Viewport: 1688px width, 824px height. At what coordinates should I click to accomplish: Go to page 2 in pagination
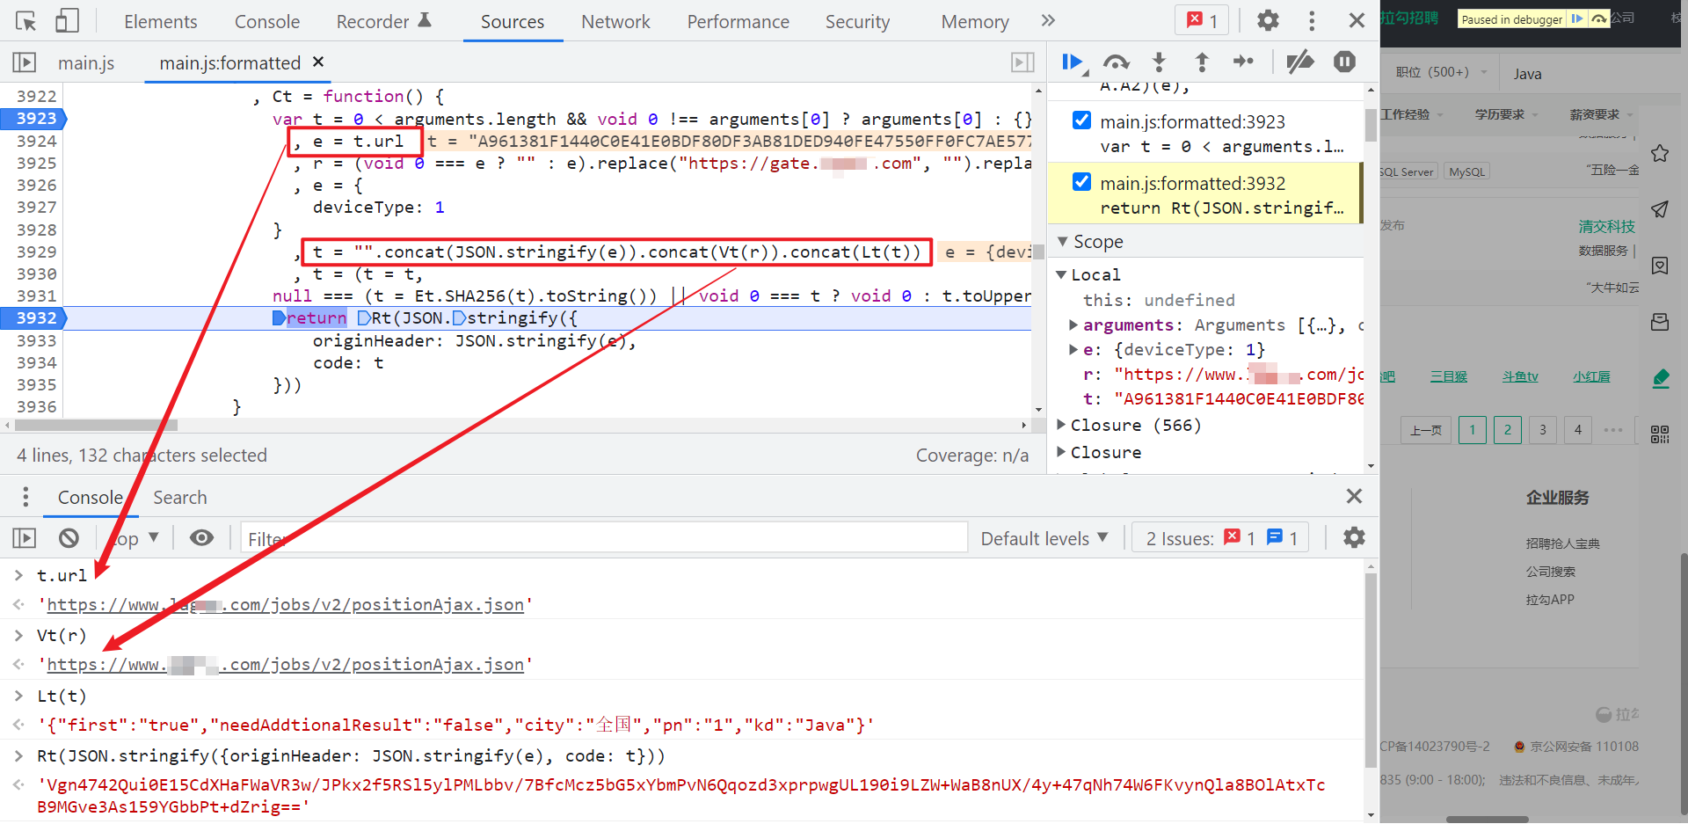[x=1507, y=430]
